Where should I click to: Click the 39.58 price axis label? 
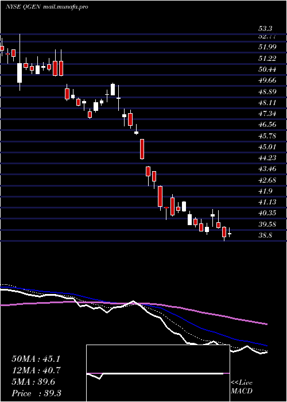click(x=267, y=225)
